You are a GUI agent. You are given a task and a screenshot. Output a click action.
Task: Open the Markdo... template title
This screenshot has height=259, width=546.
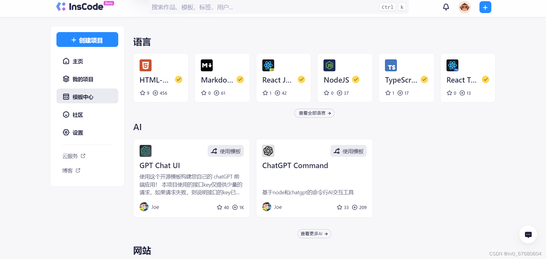click(x=217, y=80)
